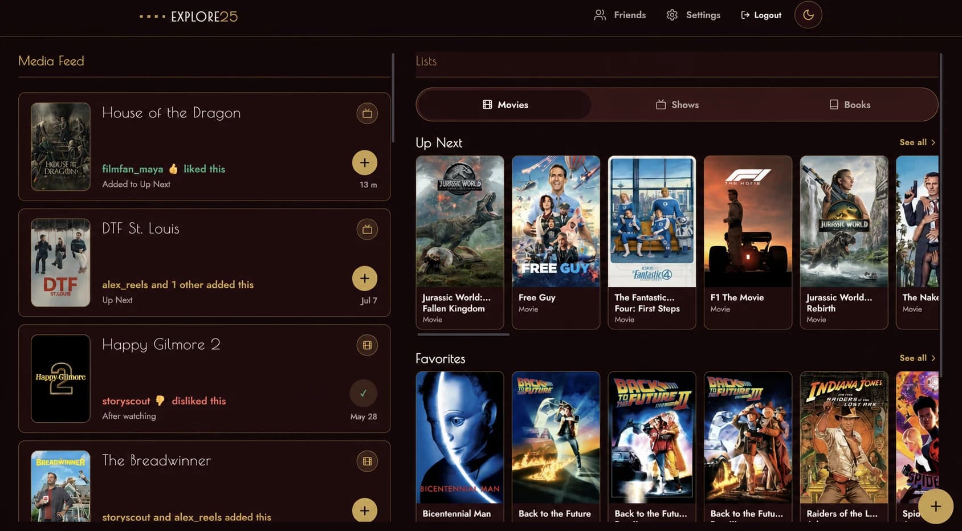Screen dimensions: 962x531
Task: Open storyscout's disliked this entry
Action: point(164,401)
